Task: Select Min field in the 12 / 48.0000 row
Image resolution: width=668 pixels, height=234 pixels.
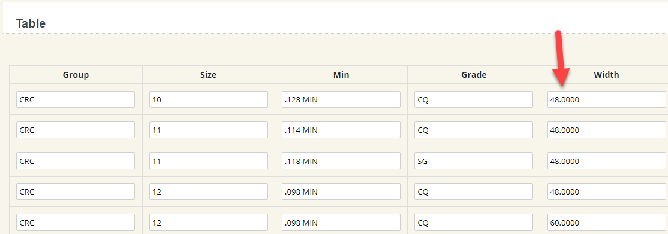Action: [x=341, y=192]
